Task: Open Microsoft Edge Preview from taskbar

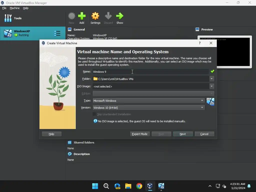Action: (117, 186)
